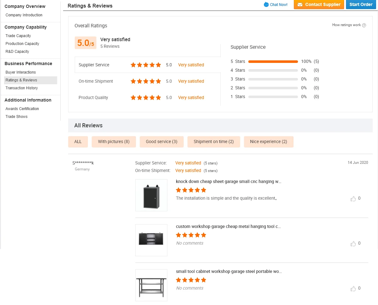Click Additional Information heading

click(x=28, y=100)
